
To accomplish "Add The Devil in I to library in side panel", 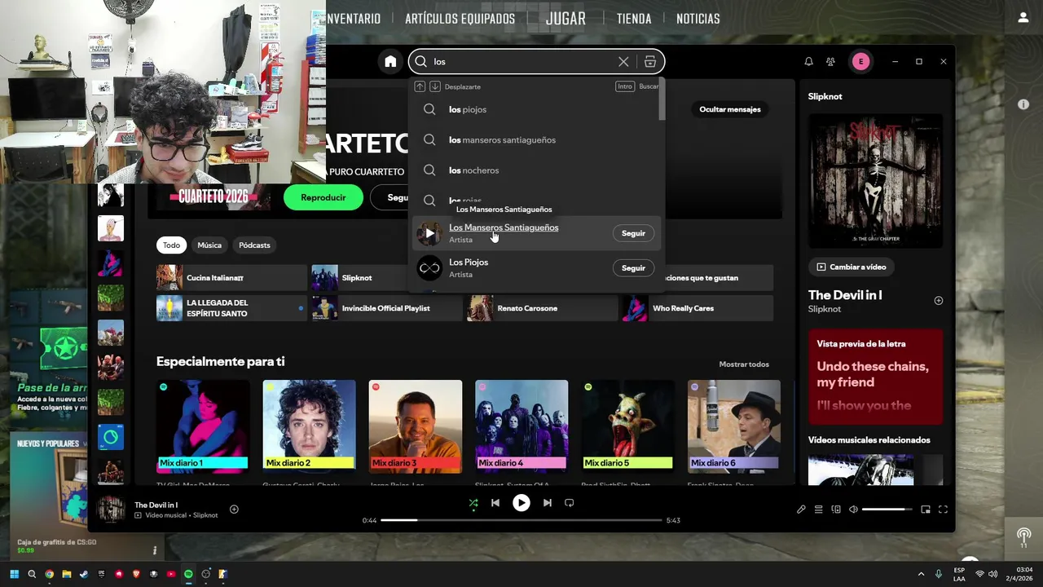I will pos(938,301).
